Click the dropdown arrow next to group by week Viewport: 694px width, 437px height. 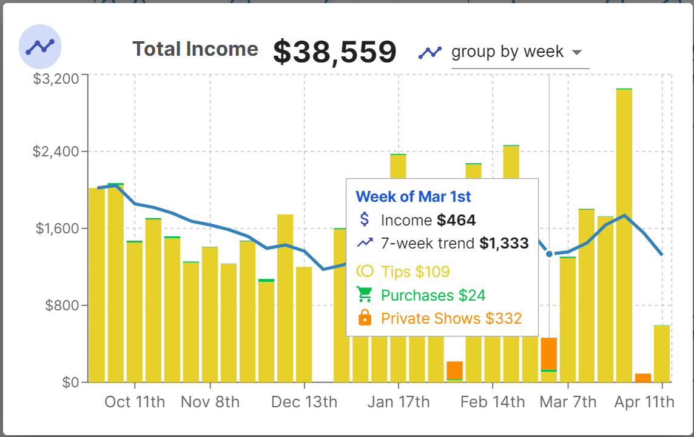click(x=577, y=52)
